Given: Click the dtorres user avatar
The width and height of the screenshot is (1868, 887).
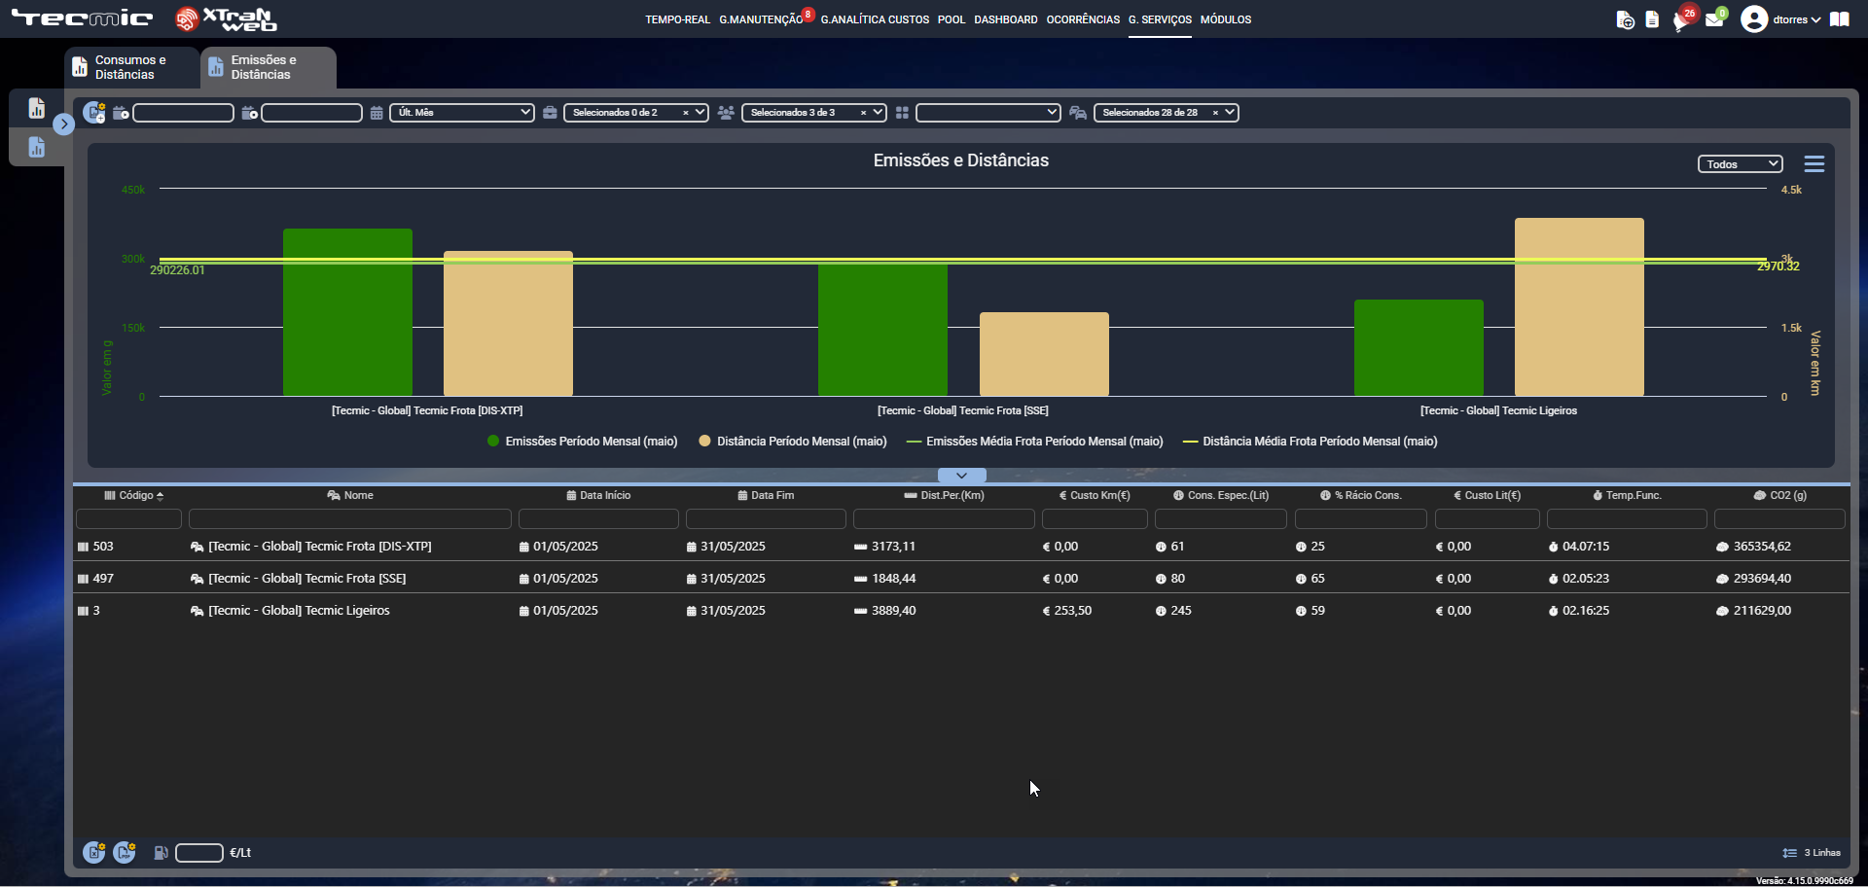Looking at the screenshot, I should point(1754,19).
